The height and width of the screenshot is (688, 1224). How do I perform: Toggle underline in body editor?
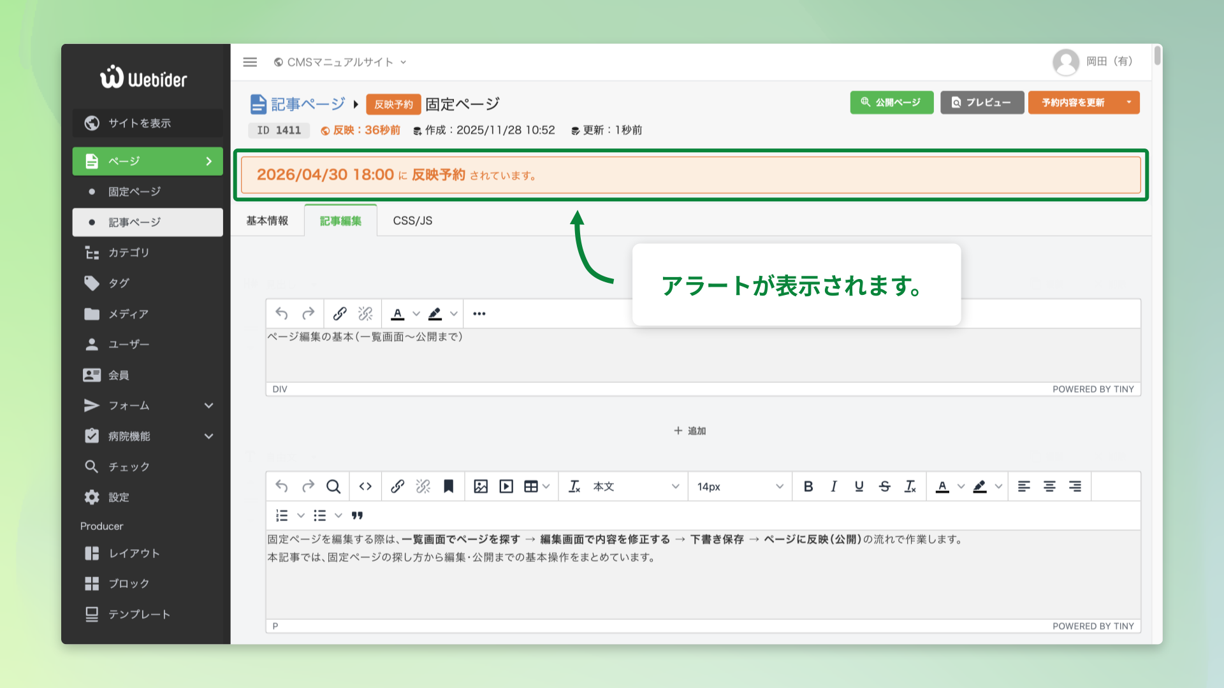click(859, 487)
